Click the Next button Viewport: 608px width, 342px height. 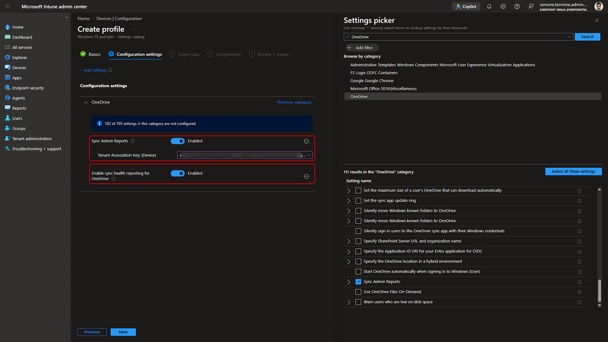[123, 332]
